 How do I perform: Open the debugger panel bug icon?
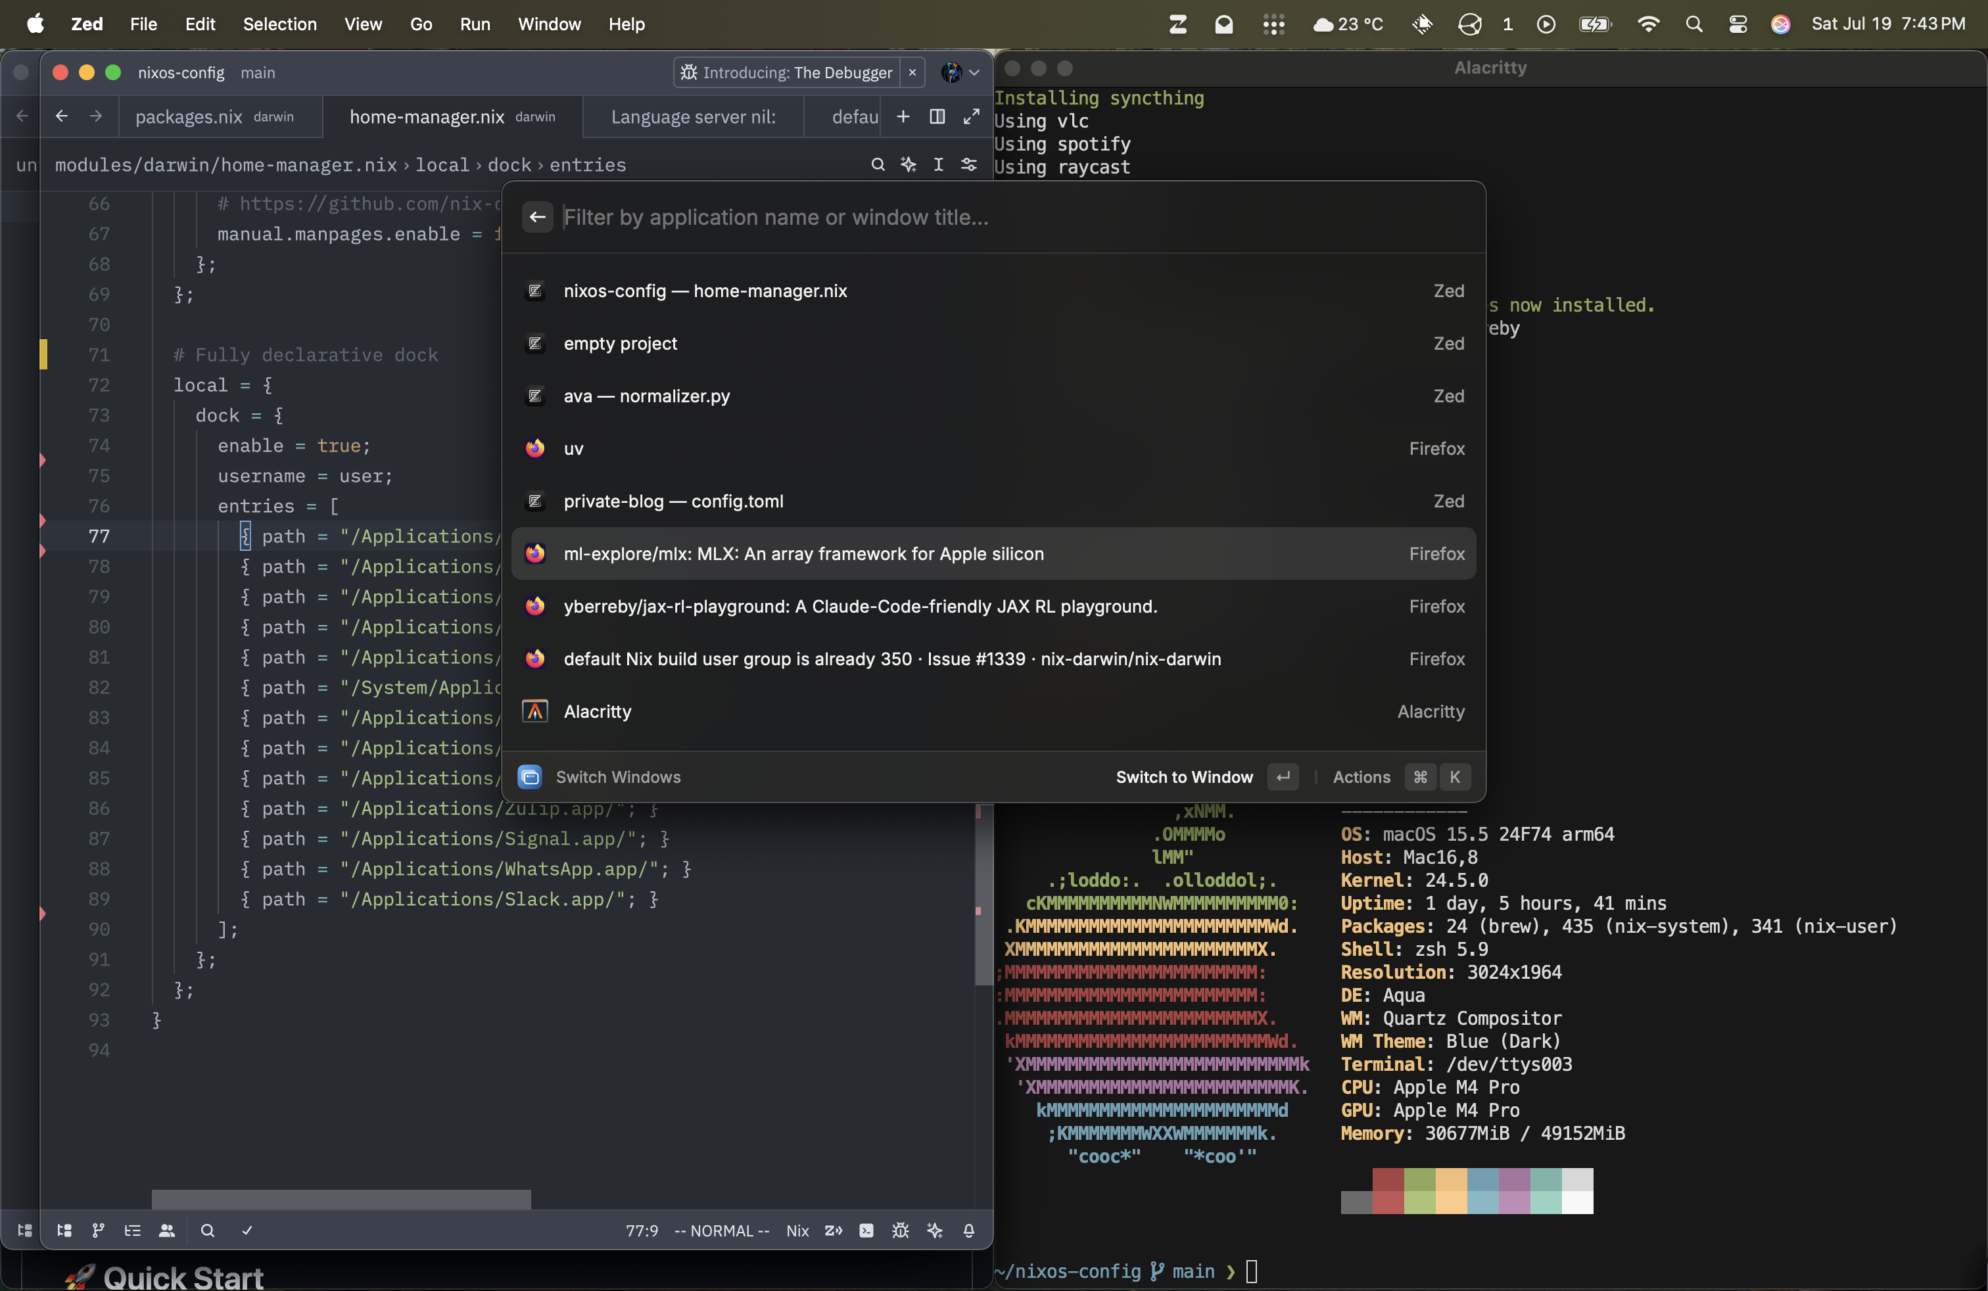[x=901, y=1230]
